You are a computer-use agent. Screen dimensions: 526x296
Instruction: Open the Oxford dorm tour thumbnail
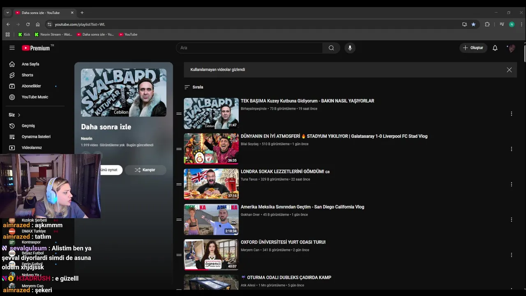pyautogui.click(x=211, y=255)
